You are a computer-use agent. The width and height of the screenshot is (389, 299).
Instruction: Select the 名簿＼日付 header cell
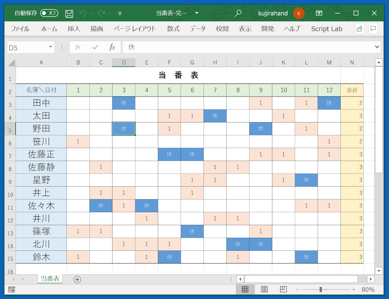pos(41,90)
